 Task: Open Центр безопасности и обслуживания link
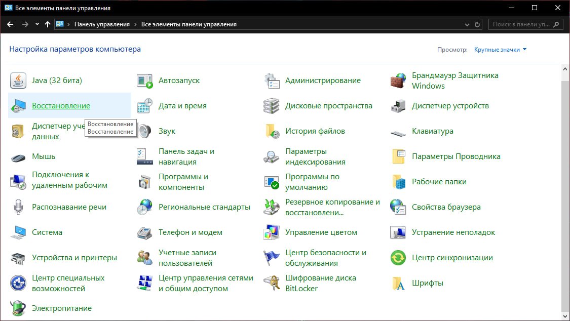(326, 258)
